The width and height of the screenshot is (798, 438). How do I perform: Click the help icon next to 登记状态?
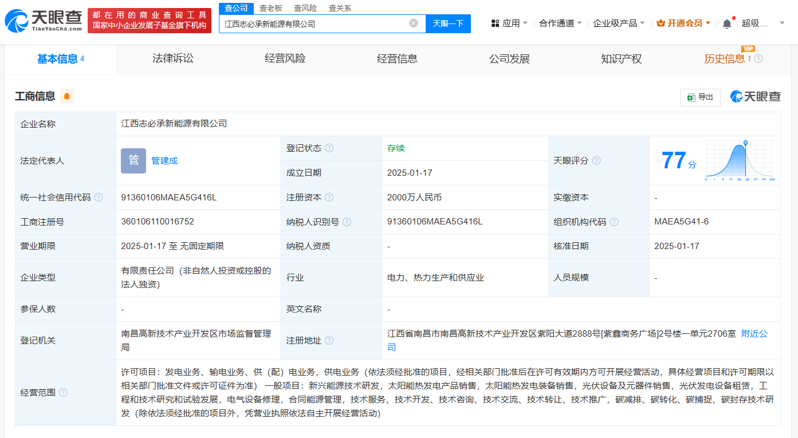click(329, 148)
